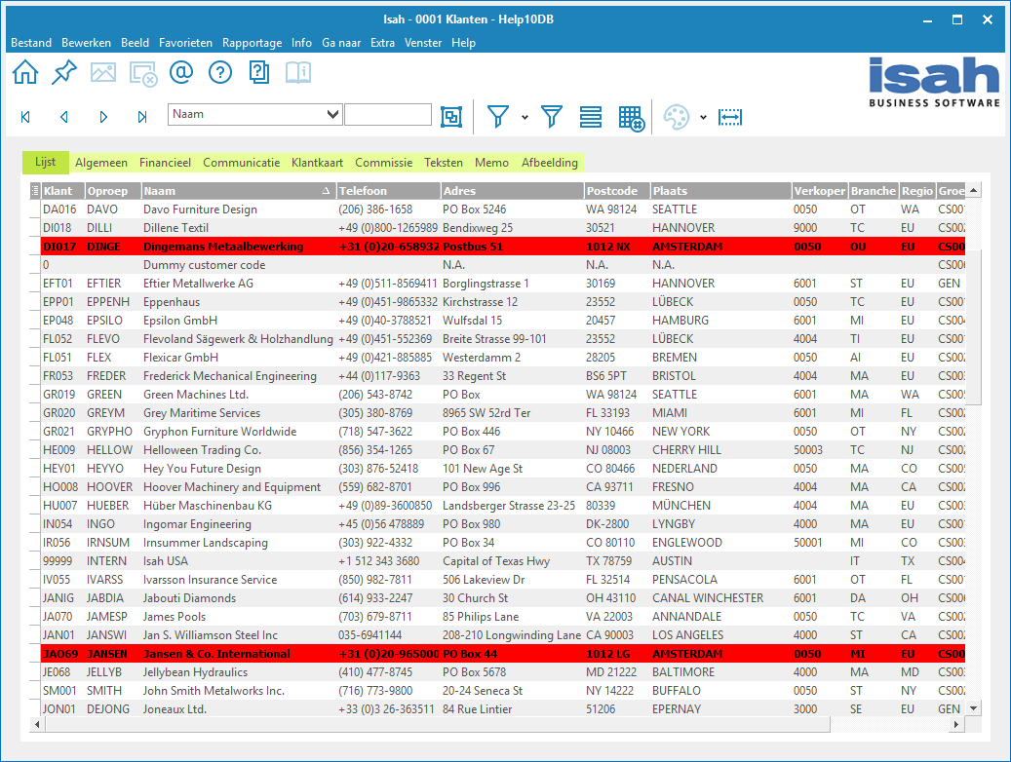Open the grid settings icon
Image resolution: width=1011 pixels, height=762 pixels.
(x=631, y=118)
